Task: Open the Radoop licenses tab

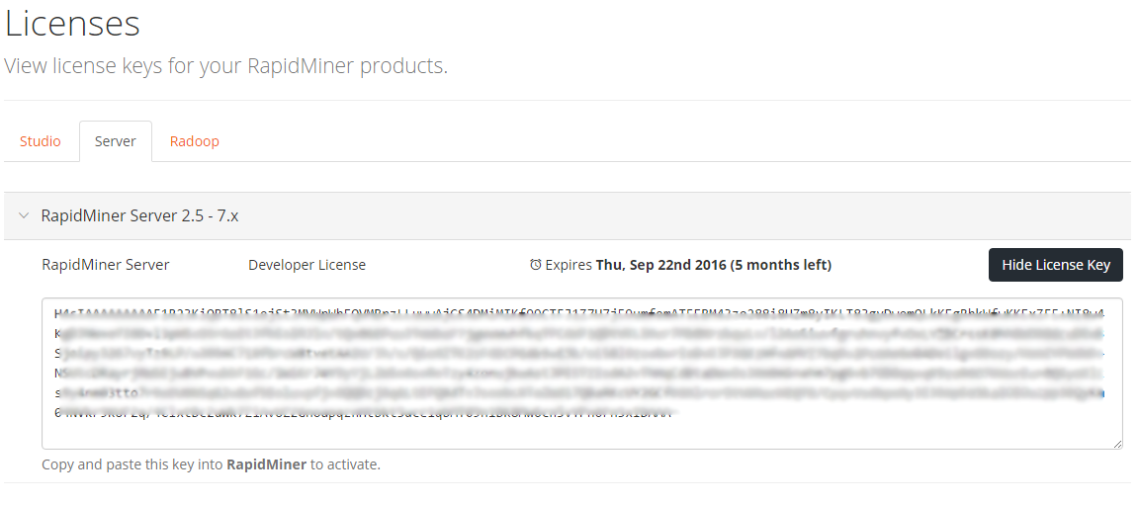Action: [194, 141]
